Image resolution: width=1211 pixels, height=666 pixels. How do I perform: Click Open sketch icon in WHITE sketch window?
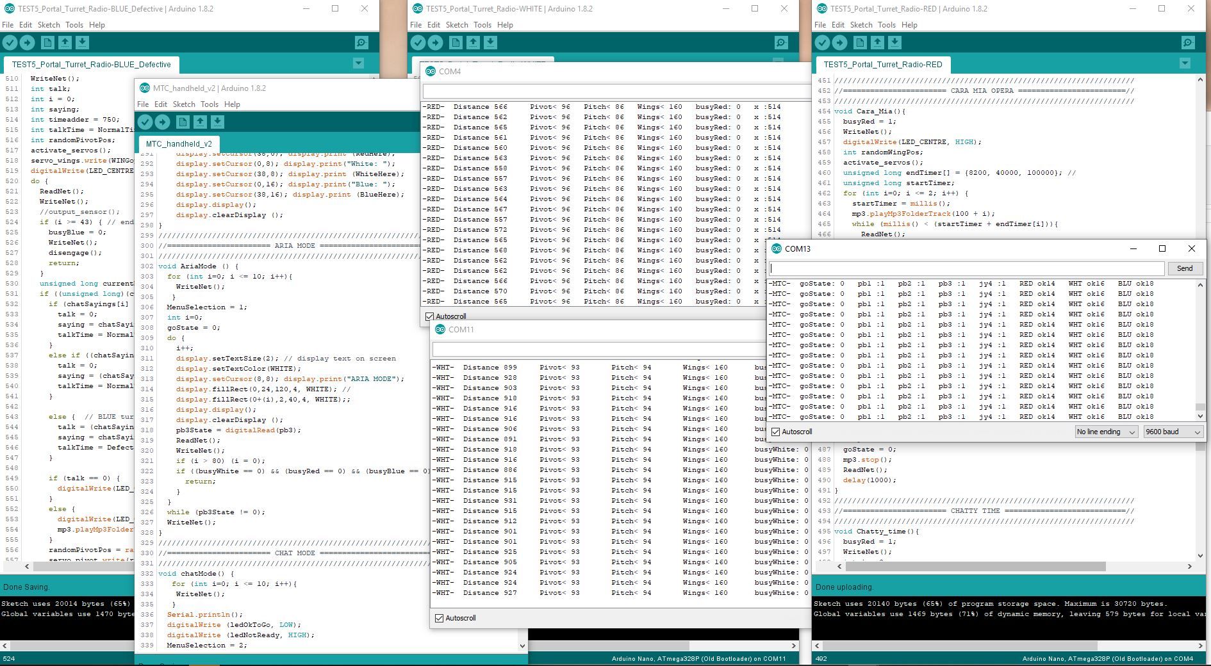pos(473,43)
